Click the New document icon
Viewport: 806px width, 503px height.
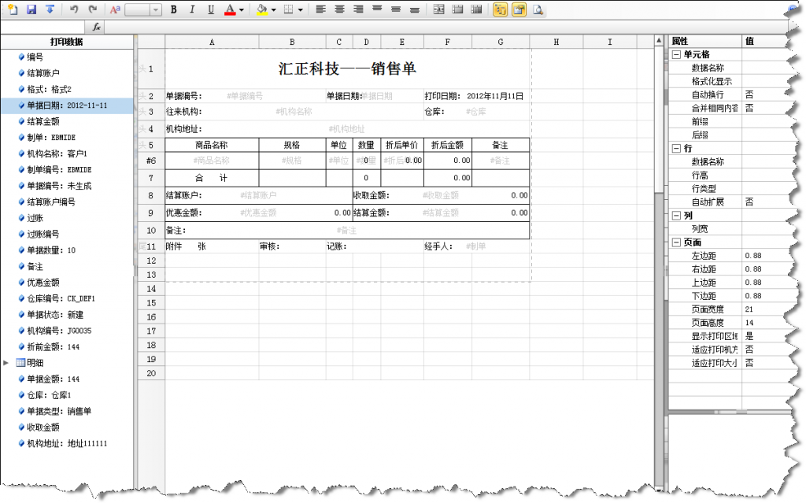click(x=13, y=9)
